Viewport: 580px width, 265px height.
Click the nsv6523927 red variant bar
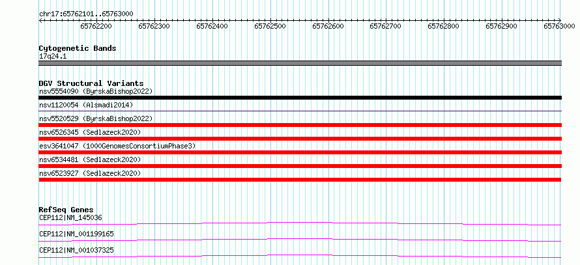[300, 180]
